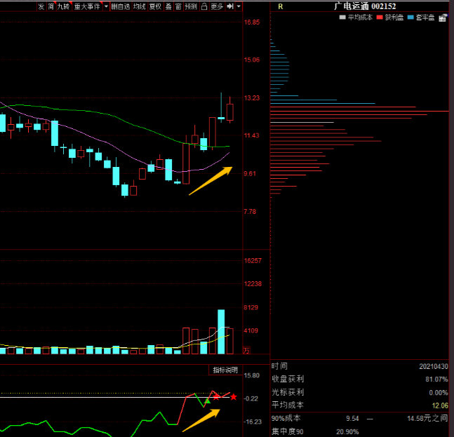
Task: Click the date value 20210430
Action: tap(434, 366)
